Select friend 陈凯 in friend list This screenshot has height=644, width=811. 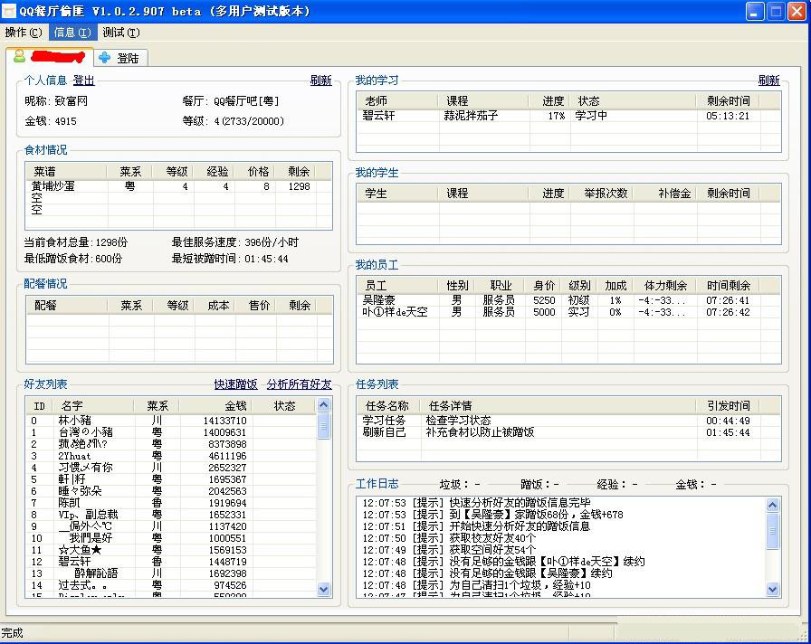[171, 502]
